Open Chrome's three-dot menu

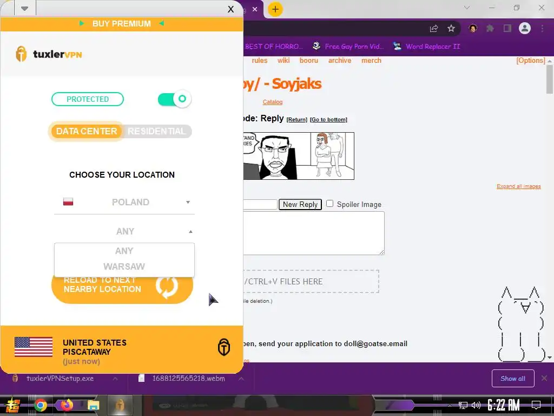click(x=542, y=28)
